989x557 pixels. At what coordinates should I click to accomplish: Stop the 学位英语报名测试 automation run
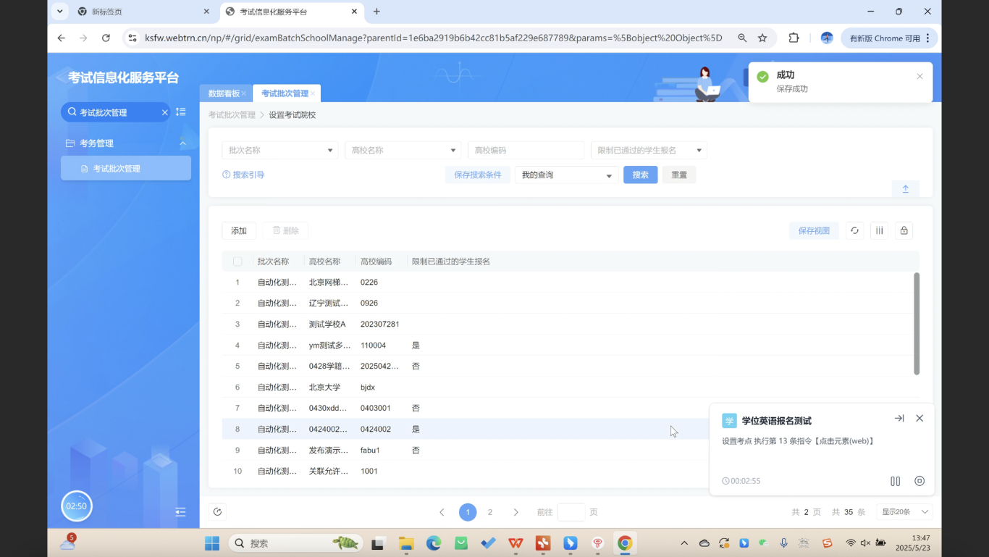point(919,481)
